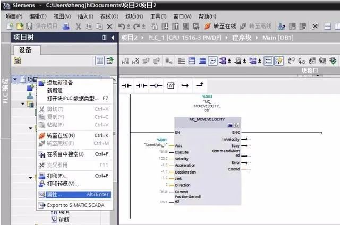Toggle the favorites display in the editor

pos(279,61)
